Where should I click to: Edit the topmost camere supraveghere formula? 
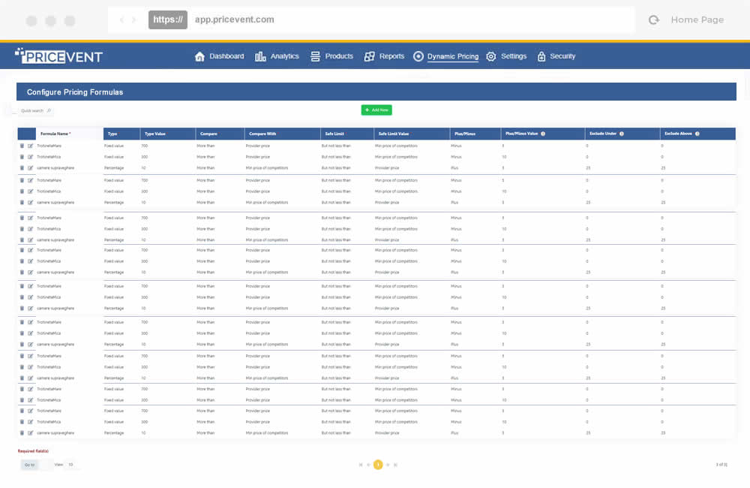pos(31,167)
